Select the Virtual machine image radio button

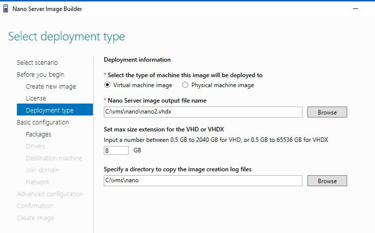107,85
